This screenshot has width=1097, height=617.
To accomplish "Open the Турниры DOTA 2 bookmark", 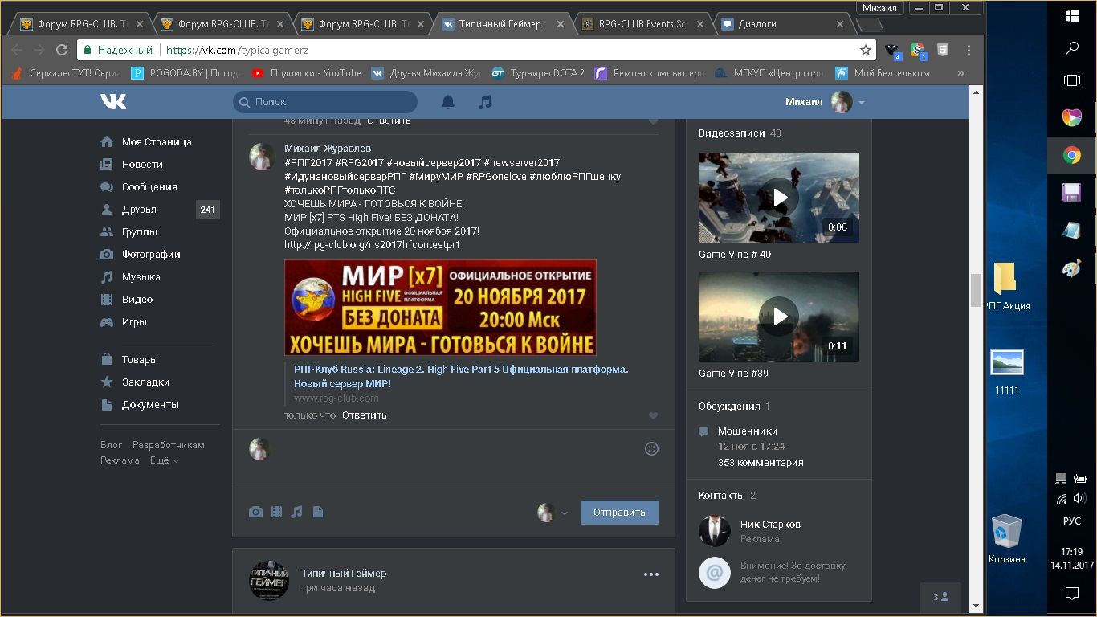I will 538,73.
